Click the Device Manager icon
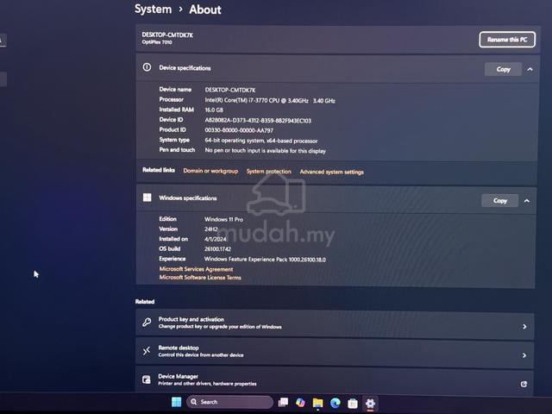This screenshot has width=552, height=414. point(146,379)
